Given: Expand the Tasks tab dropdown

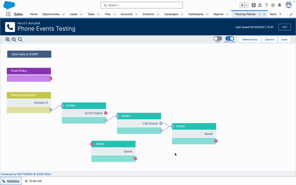Looking at the screenshot, I should coord(98,14).
